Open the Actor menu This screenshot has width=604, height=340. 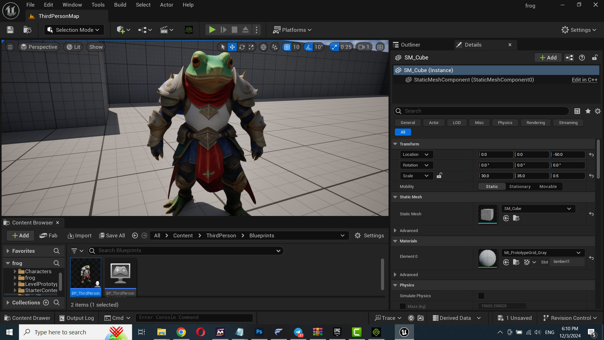167,5
